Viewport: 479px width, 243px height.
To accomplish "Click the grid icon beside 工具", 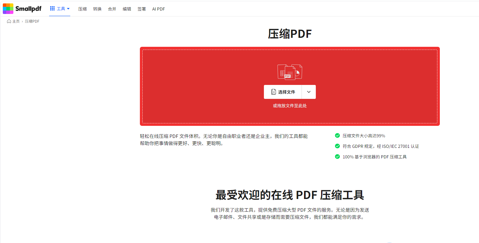I will 52,9.
